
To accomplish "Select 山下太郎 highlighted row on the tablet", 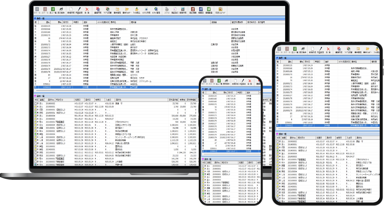I will (x=328, y=125).
